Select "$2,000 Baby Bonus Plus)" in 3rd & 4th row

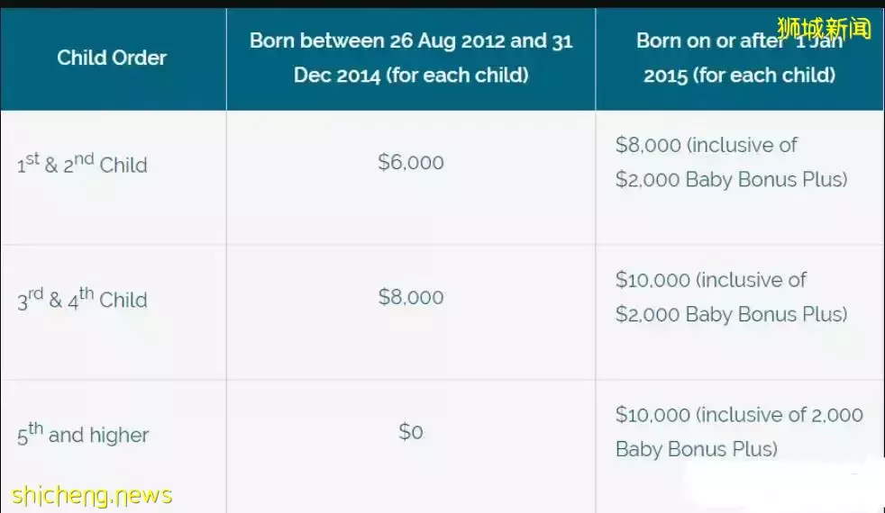click(x=731, y=314)
